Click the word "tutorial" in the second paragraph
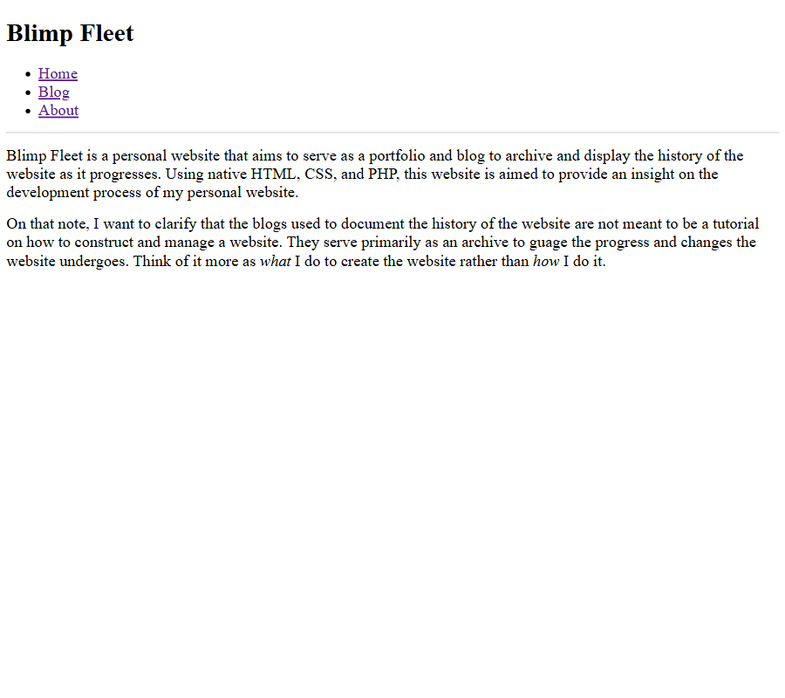This screenshot has width=785, height=698. 735,224
